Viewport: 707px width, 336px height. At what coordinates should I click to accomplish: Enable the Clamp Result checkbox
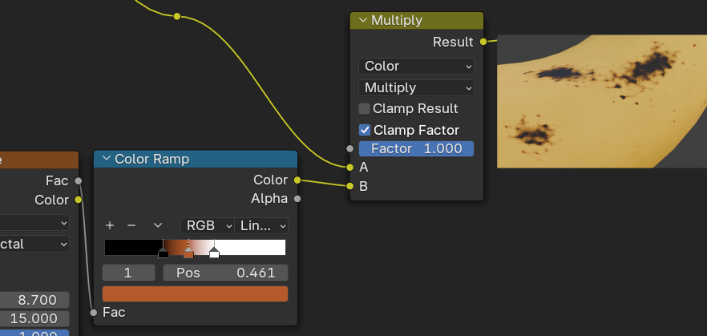tap(365, 108)
